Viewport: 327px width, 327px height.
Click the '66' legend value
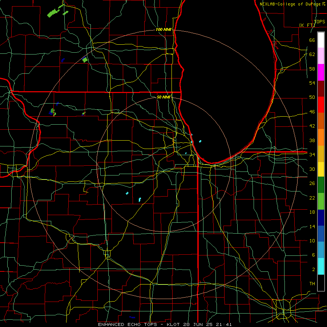(312, 40)
